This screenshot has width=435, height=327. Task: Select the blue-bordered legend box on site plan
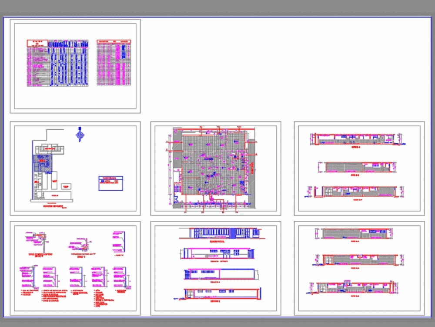coord(110,183)
